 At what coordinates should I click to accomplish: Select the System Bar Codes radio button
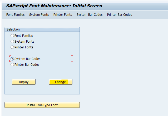(12, 59)
